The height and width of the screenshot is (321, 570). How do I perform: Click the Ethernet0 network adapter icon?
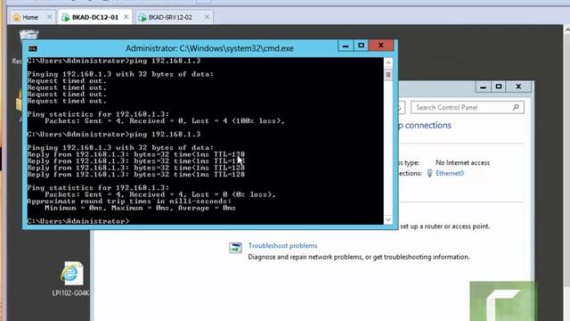click(429, 173)
